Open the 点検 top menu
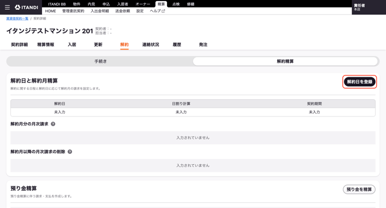 click(176, 4)
